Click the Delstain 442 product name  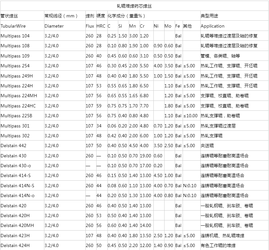tap(13, 146)
